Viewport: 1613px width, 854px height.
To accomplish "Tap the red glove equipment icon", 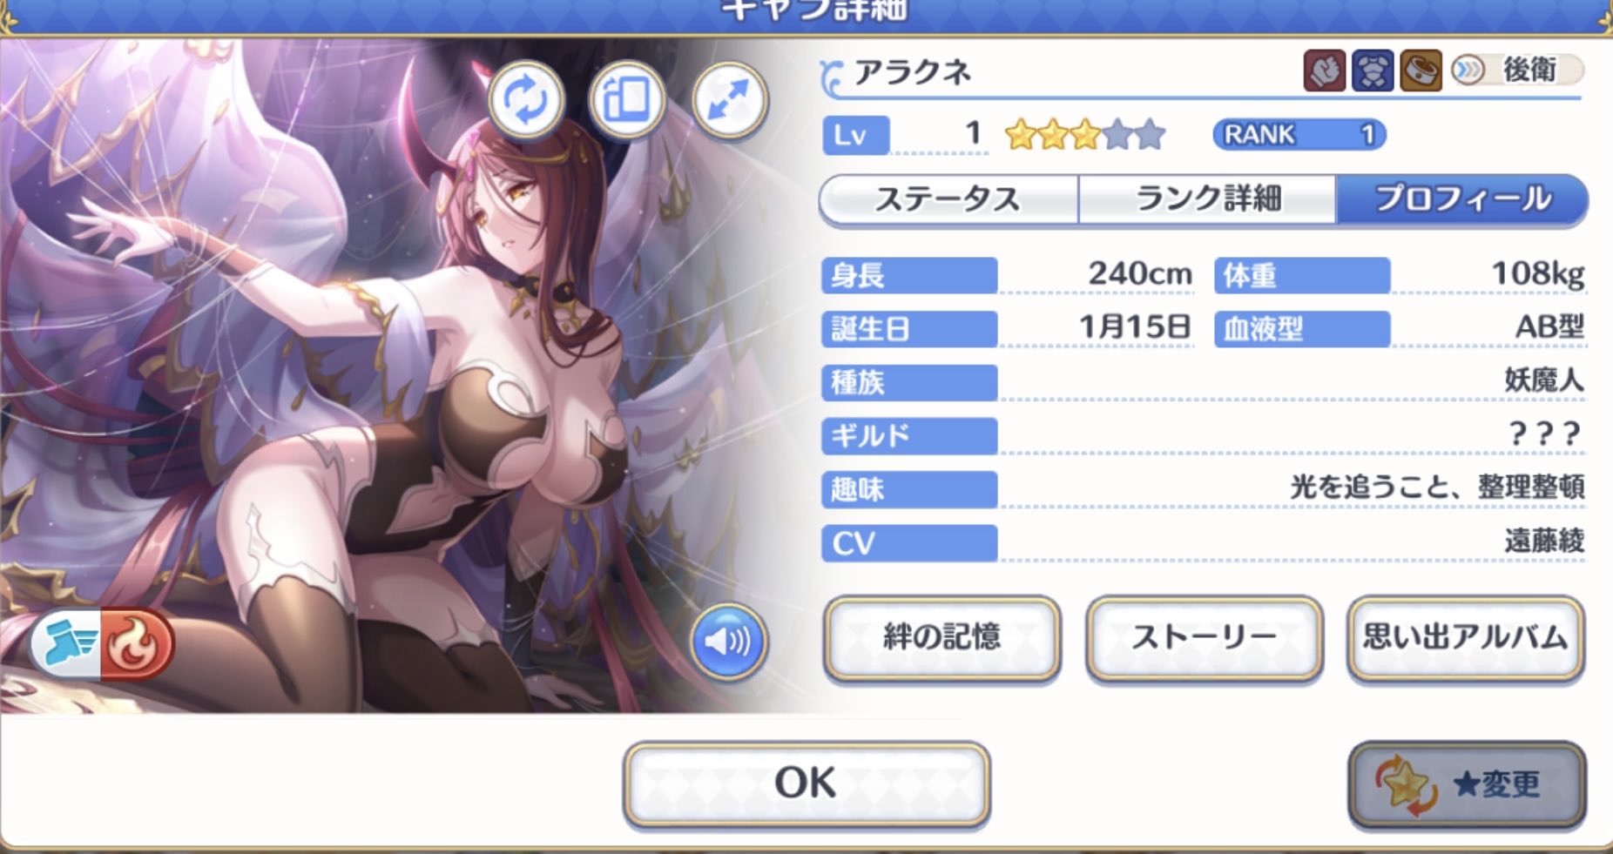I will click(x=1324, y=71).
